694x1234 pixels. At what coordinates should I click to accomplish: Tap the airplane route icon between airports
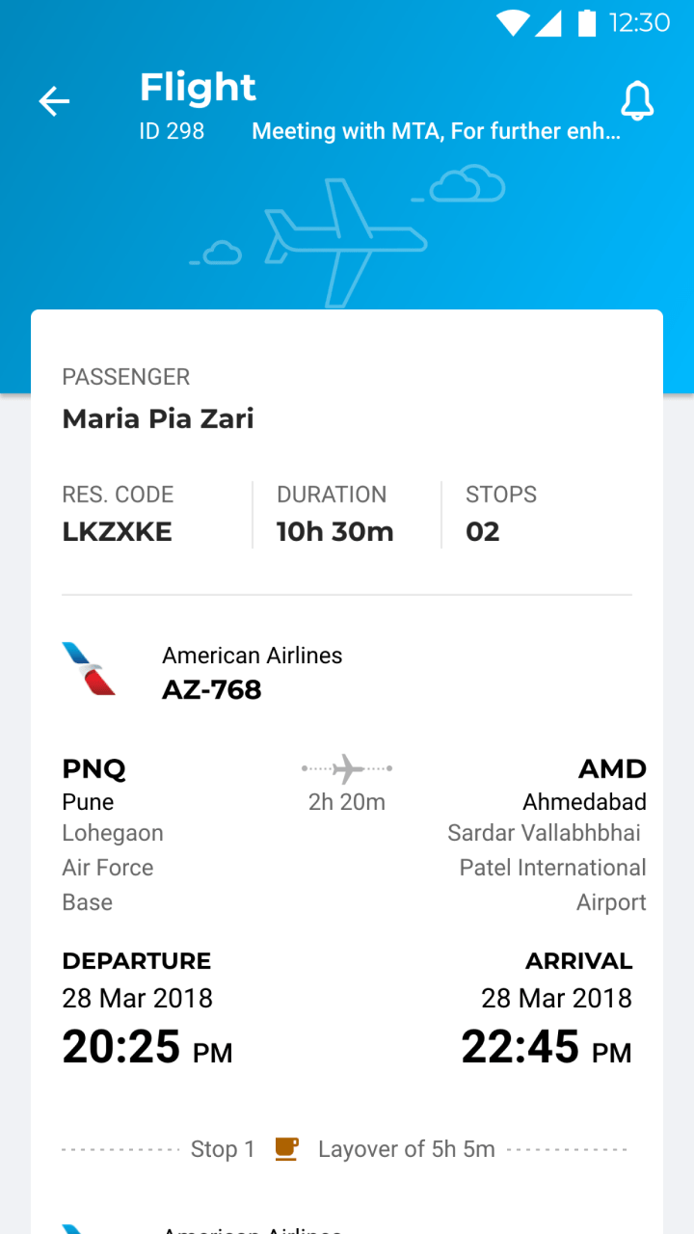tap(347, 768)
